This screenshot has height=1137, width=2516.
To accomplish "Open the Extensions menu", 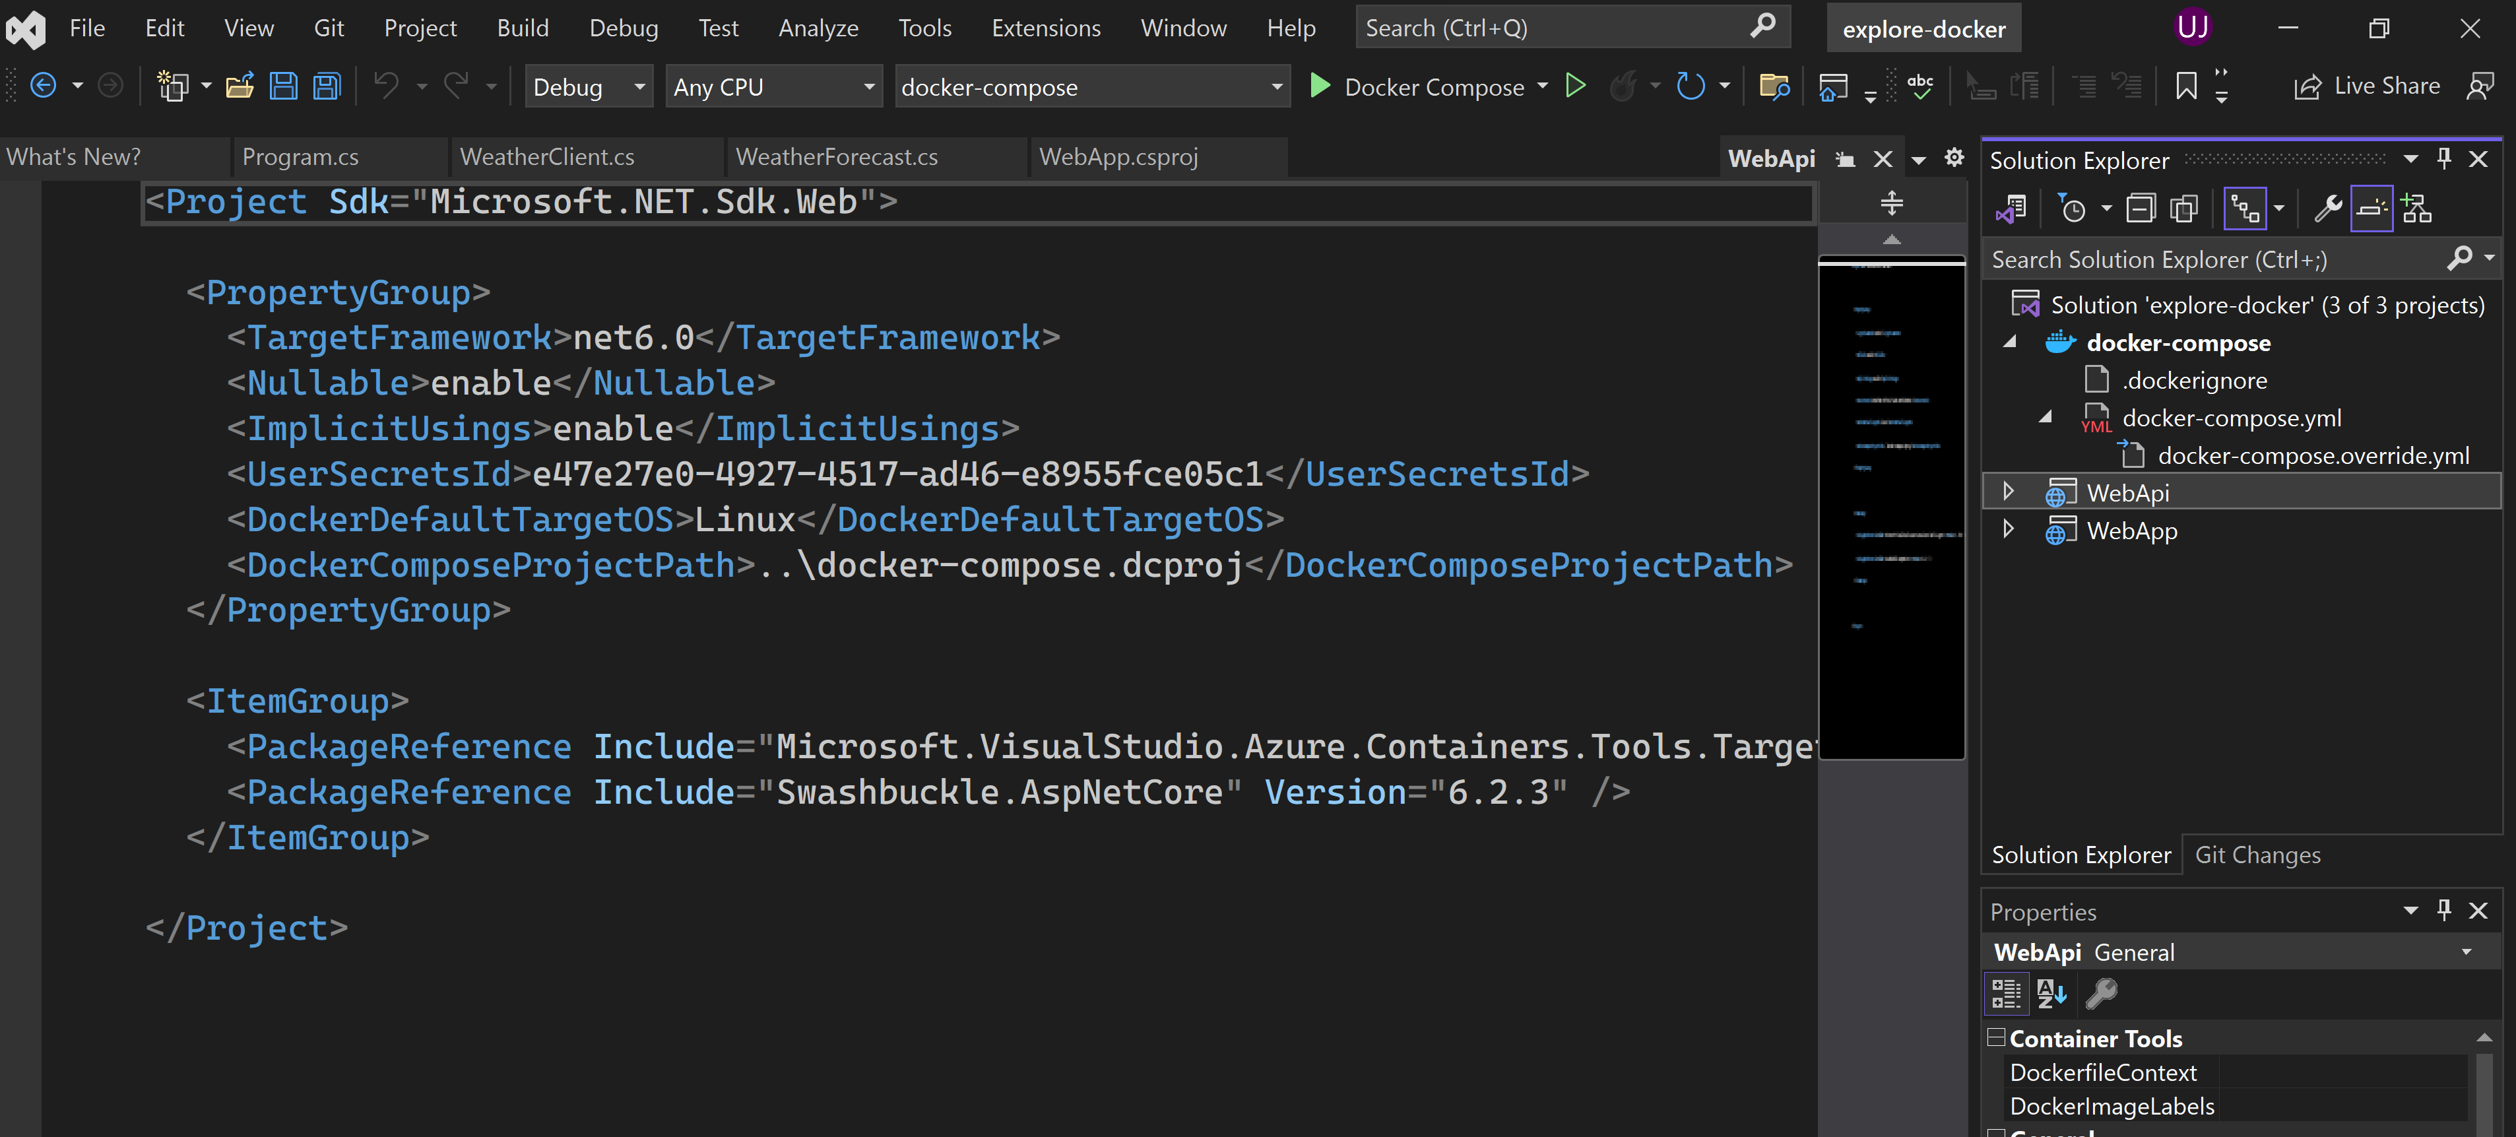I will [1045, 28].
